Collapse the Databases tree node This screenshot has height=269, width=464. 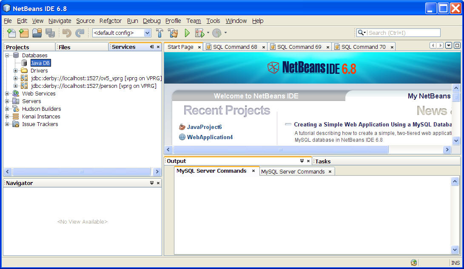tap(7, 55)
